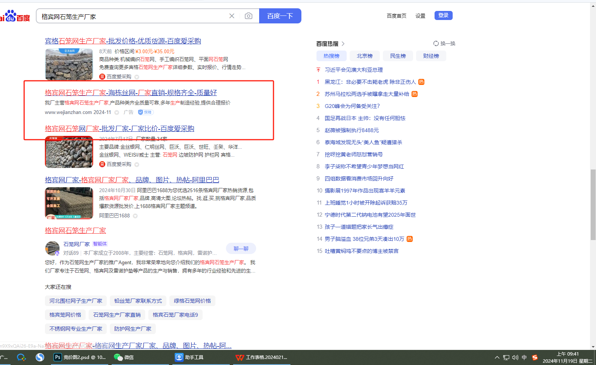Click the Baidu logo
The height and width of the screenshot is (365, 596).
[15, 16]
